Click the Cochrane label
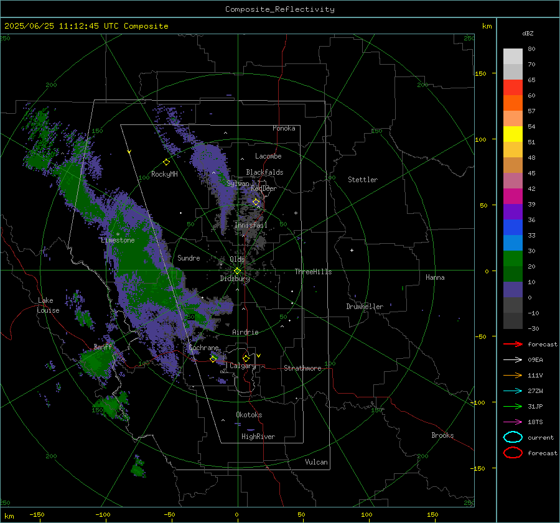560x523 pixels. point(203,348)
